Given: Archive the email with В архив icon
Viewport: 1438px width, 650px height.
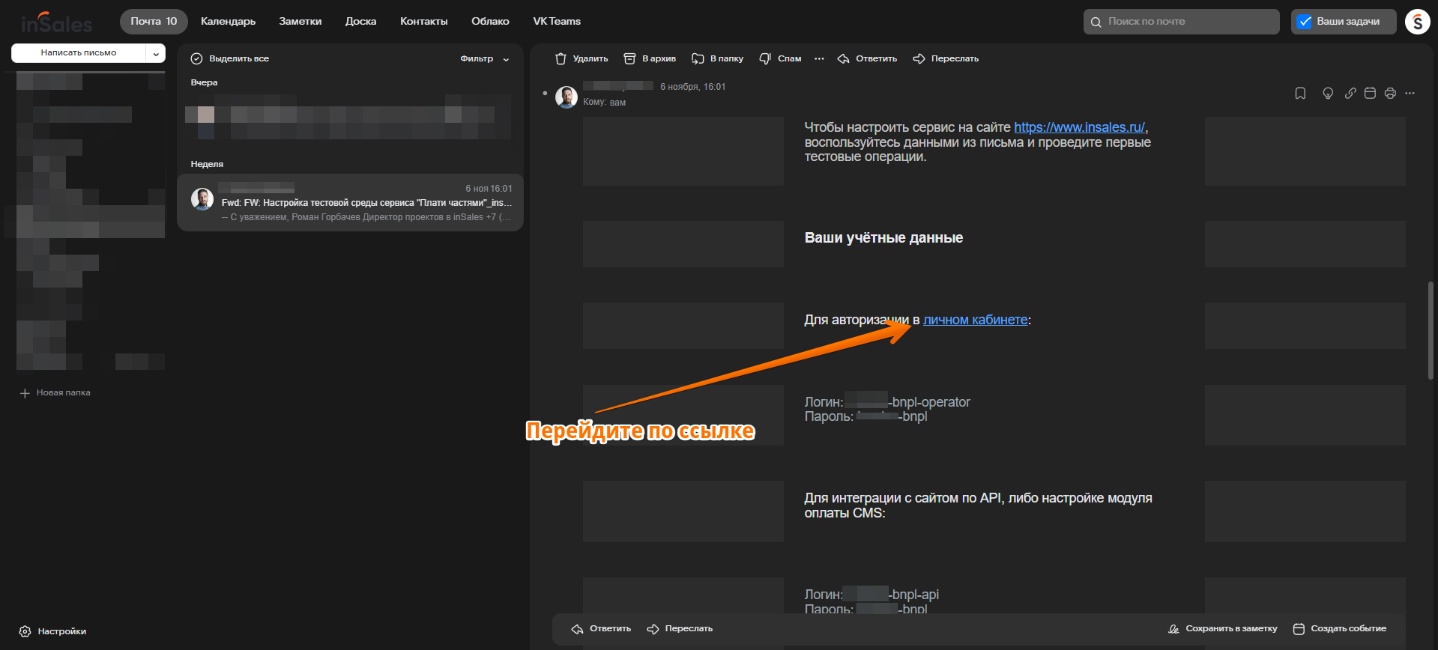Looking at the screenshot, I should pos(629,58).
